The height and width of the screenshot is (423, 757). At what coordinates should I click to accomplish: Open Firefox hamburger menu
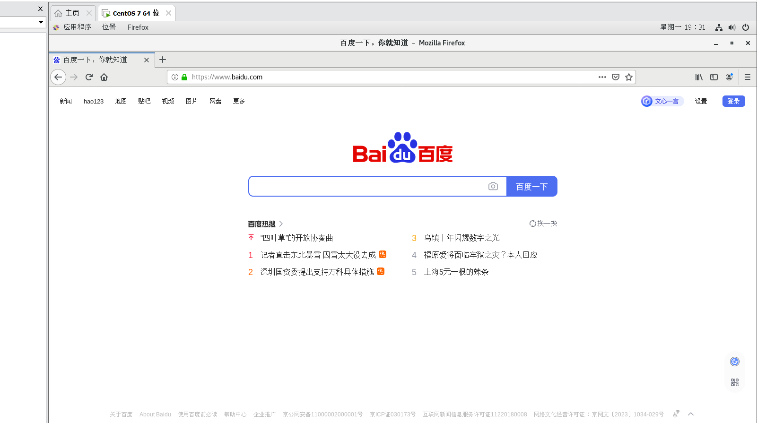pos(748,77)
